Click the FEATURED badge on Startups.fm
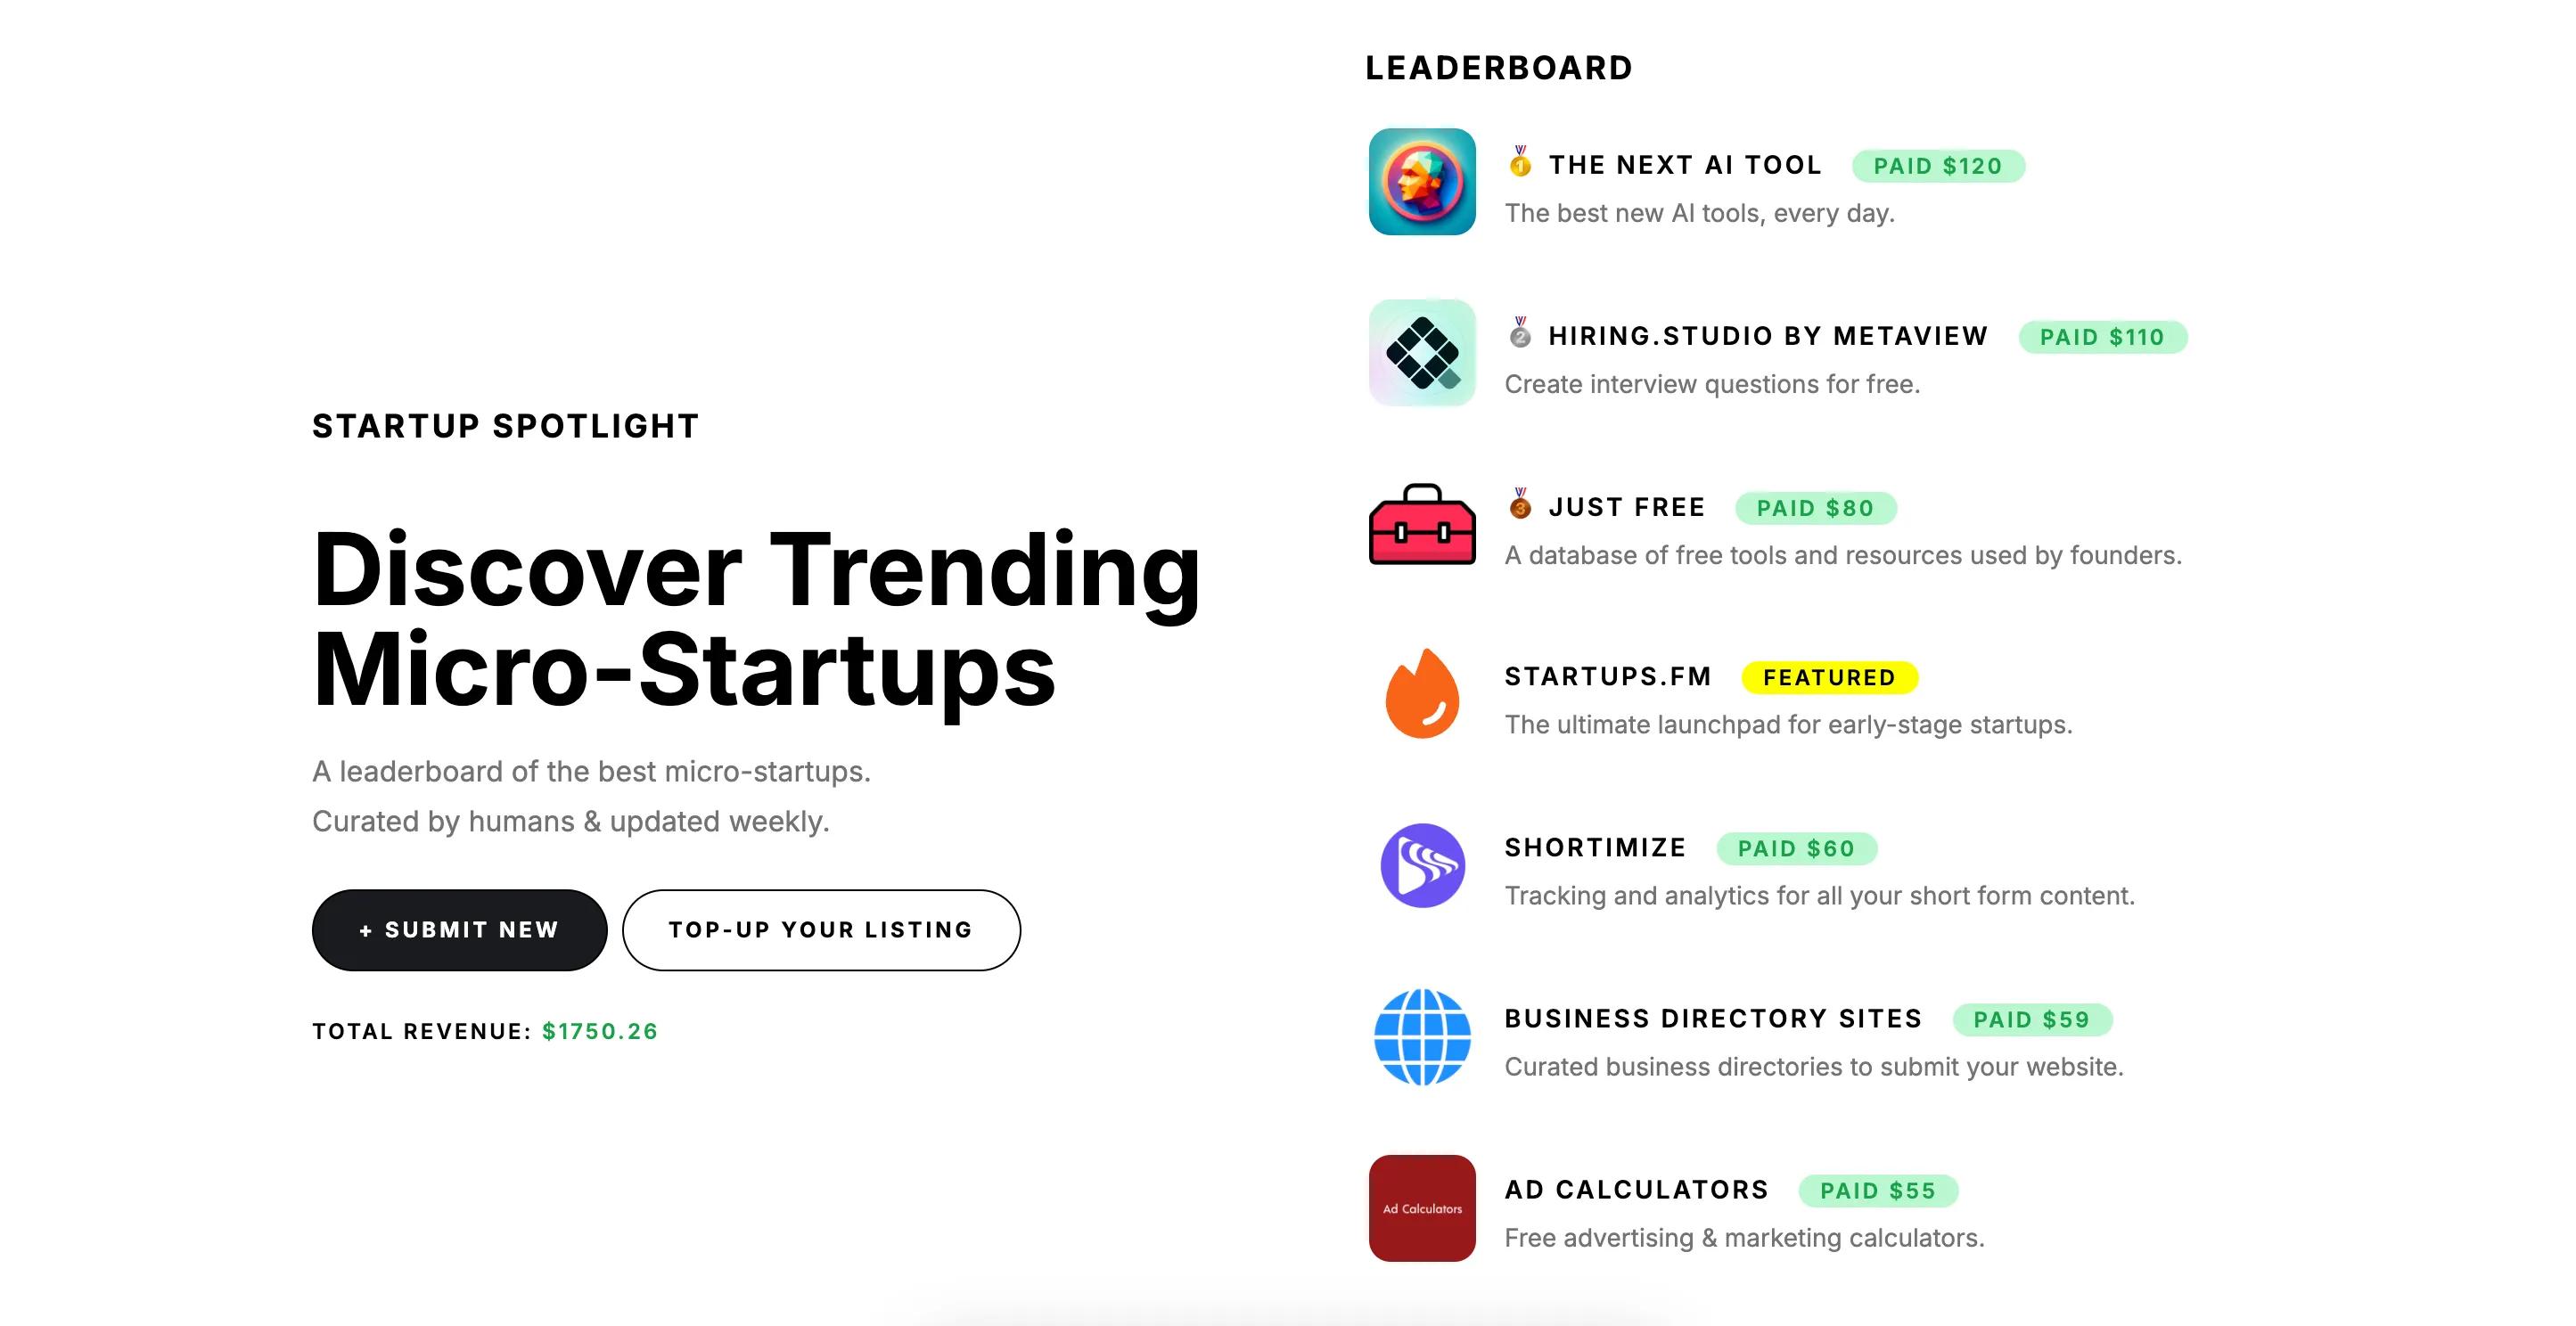The image size is (2576, 1326). [1830, 676]
